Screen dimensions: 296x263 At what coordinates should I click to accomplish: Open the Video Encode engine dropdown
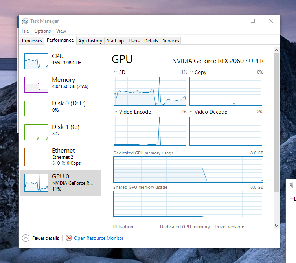point(116,112)
